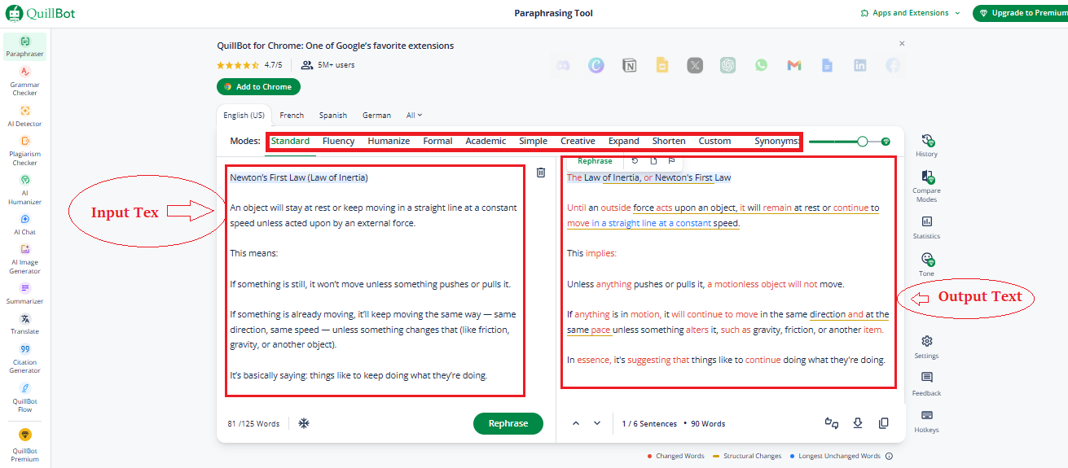Delete the input text with trash icon
This screenshot has height=468, width=1068.
click(541, 173)
